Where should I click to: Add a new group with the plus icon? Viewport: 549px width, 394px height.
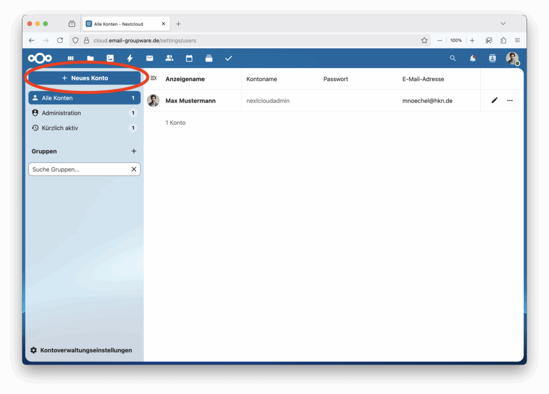tap(133, 151)
